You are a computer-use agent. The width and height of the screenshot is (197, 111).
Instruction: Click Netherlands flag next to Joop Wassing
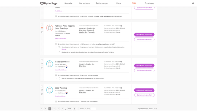[66, 93]
